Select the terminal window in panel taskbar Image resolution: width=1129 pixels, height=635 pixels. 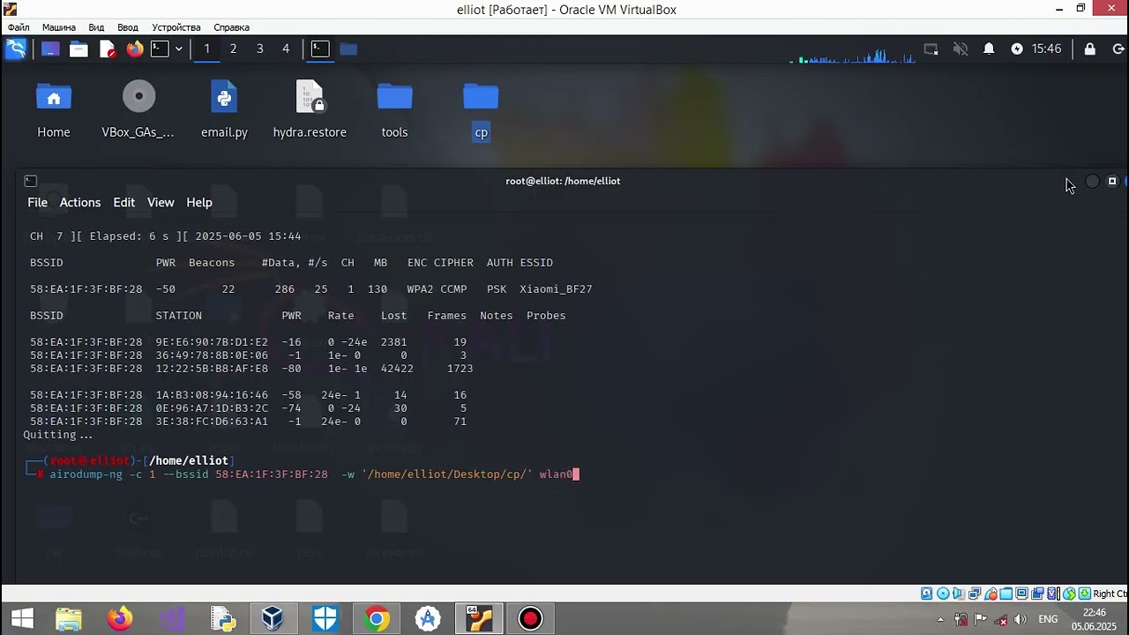(x=320, y=49)
